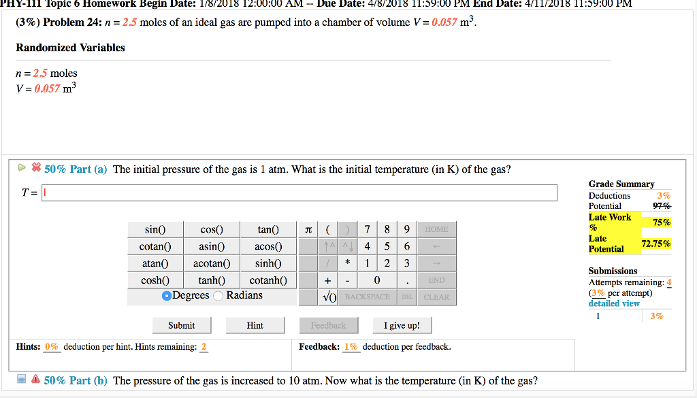Select the Radians radio button
The image size is (697, 398).
pyautogui.click(x=218, y=296)
